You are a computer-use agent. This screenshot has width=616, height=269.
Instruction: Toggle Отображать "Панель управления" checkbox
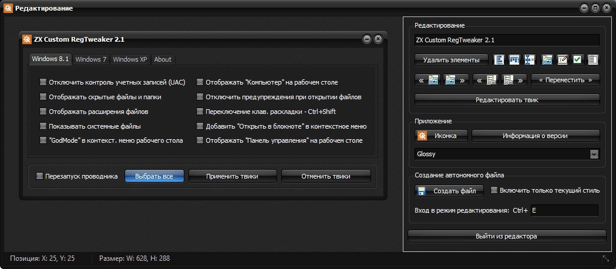(280, 140)
